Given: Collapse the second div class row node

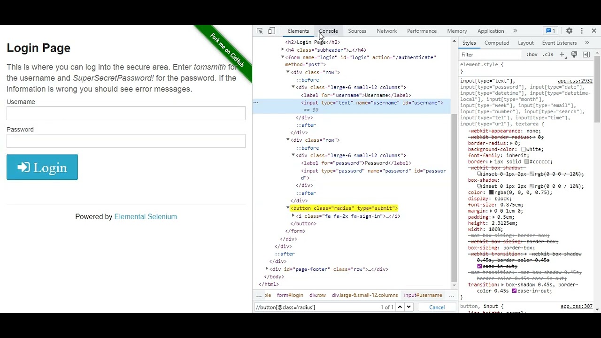Looking at the screenshot, I should pyautogui.click(x=288, y=140).
